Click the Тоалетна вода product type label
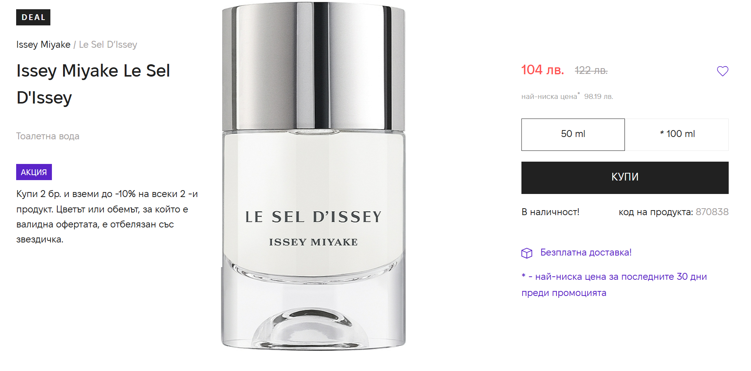The height and width of the screenshot is (371, 751). point(48,136)
